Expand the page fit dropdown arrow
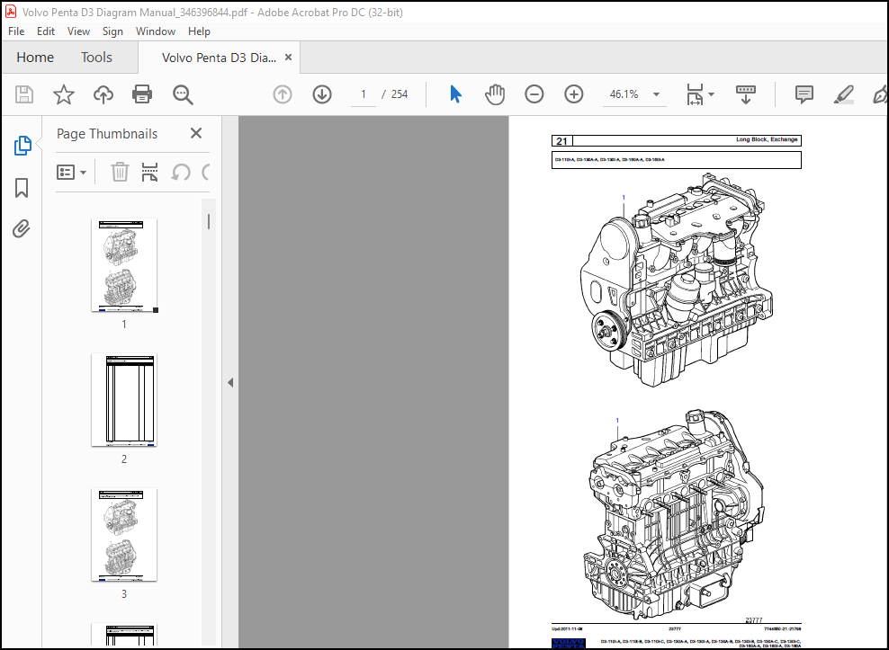The image size is (889, 650). pos(711,94)
